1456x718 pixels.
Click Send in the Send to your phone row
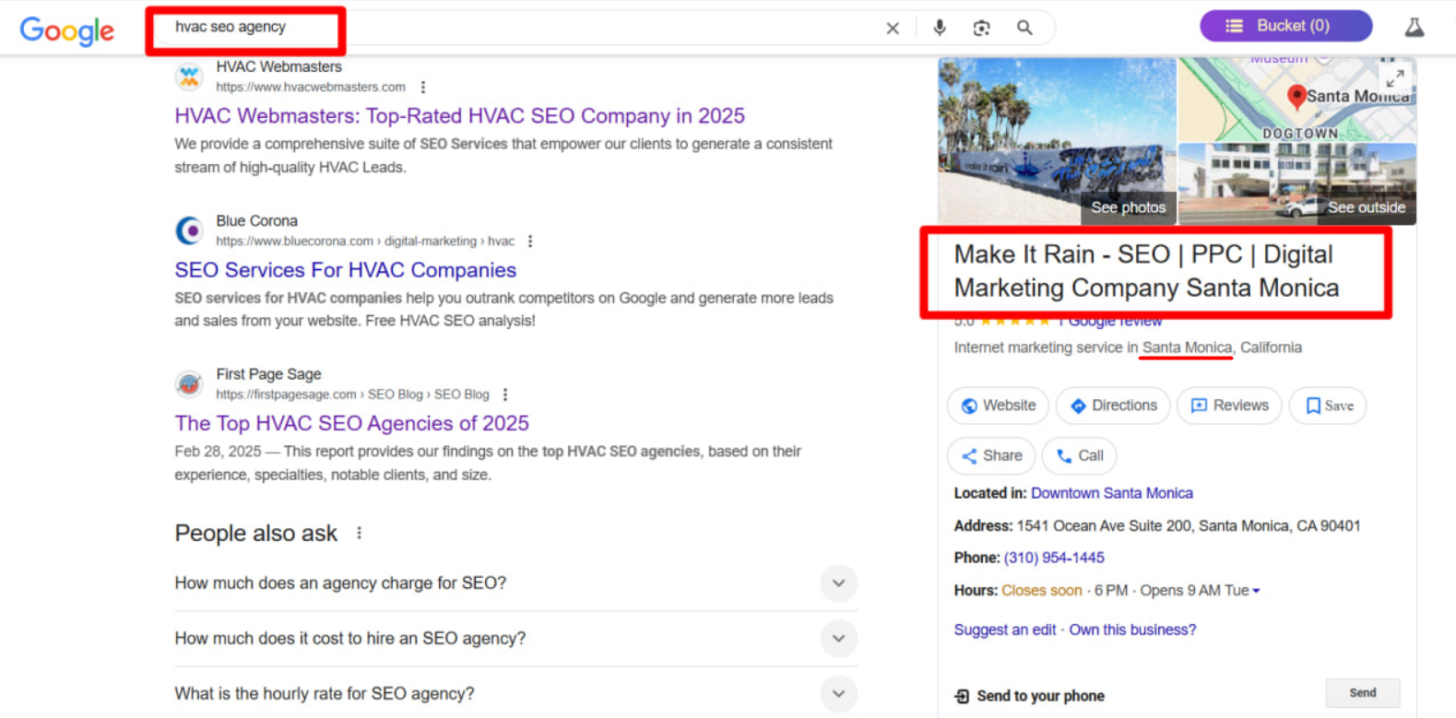click(x=1363, y=693)
